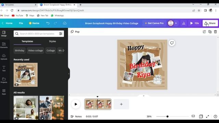Click the browser page share icon
This screenshot has height=123, width=219.
point(194,10)
